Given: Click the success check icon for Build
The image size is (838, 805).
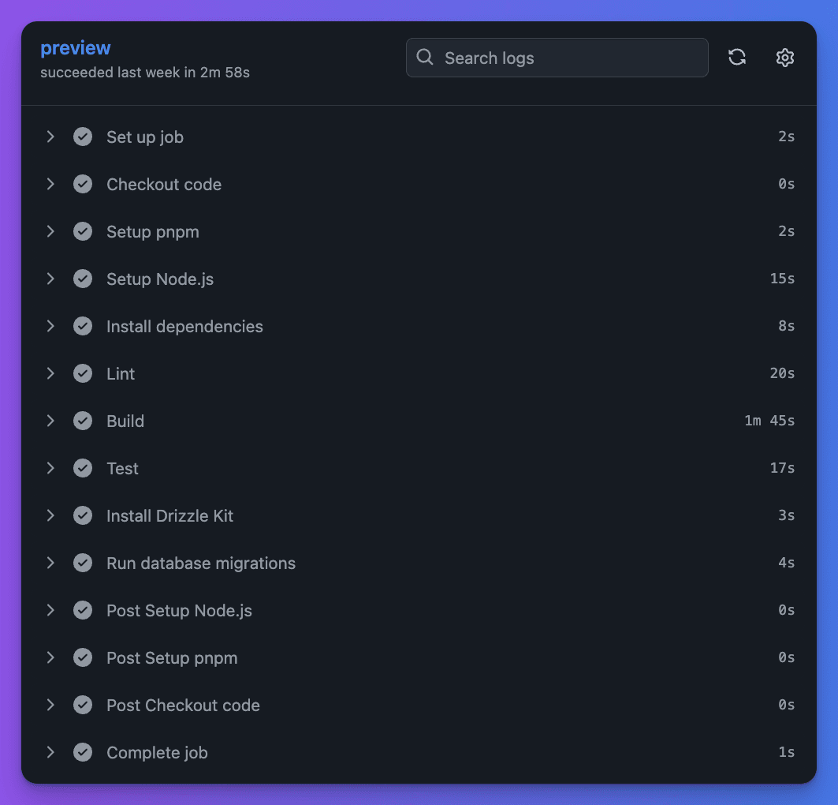Looking at the screenshot, I should pyautogui.click(x=83, y=421).
